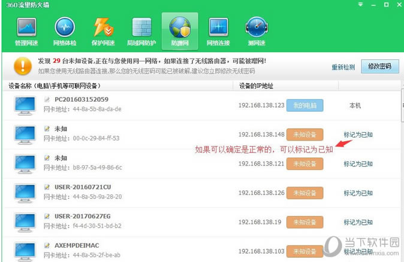Open the 保护网速 tool
The width and height of the screenshot is (404, 262).
pyautogui.click(x=103, y=31)
